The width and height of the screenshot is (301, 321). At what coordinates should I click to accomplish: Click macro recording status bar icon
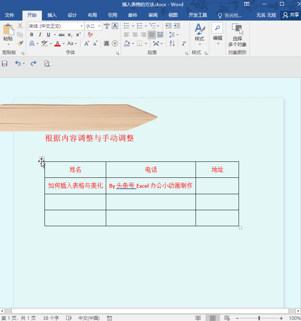(110, 318)
